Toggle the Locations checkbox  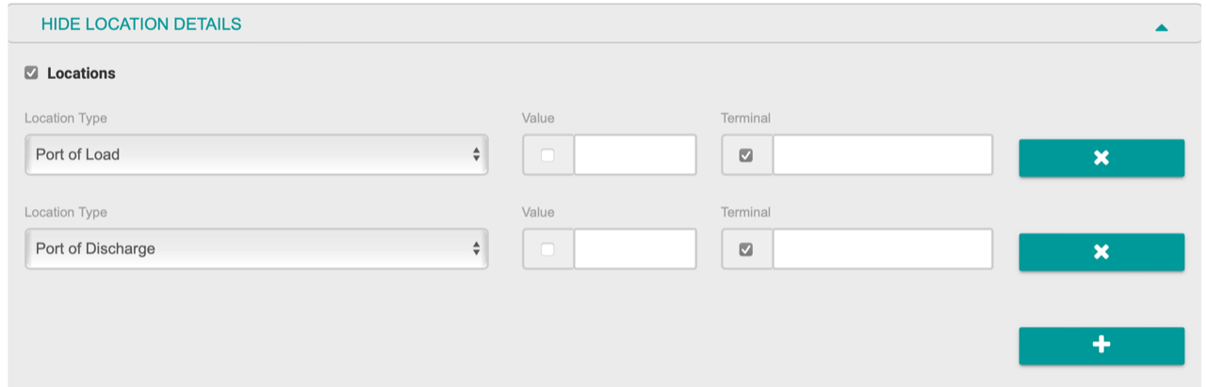click(x=31, y=73)
